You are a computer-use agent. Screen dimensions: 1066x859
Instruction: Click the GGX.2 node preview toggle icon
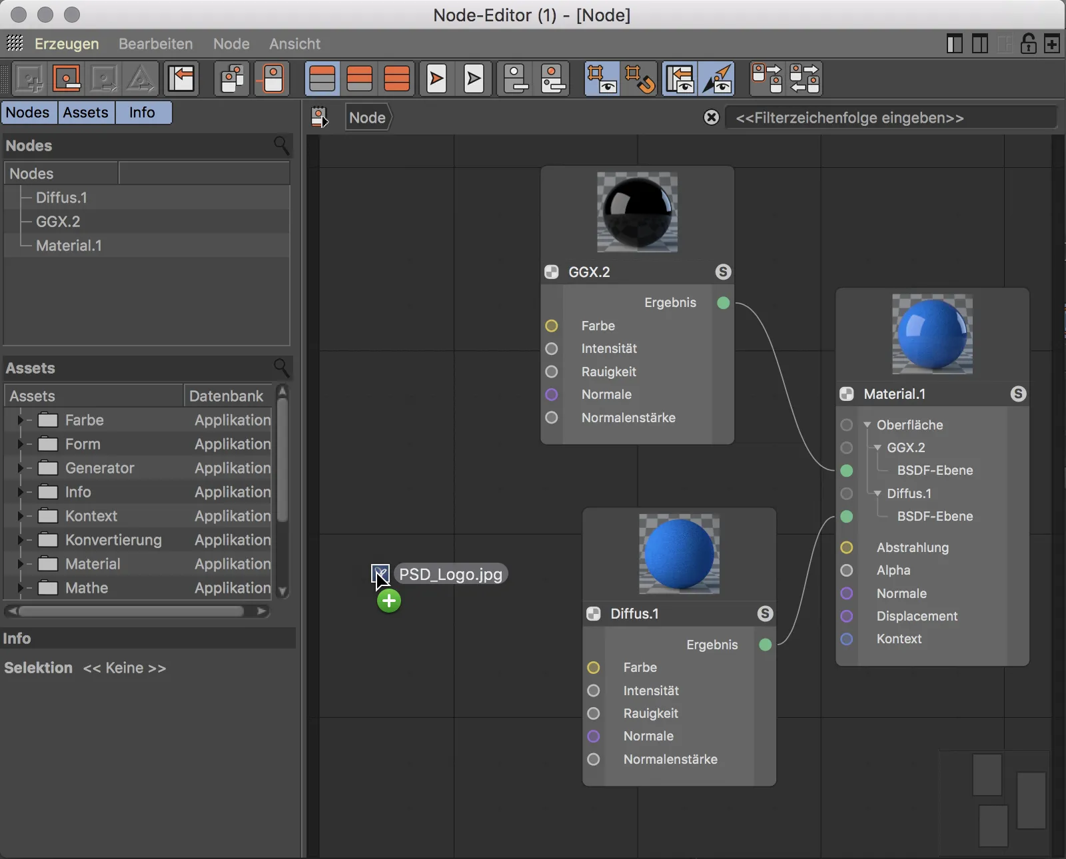[x=552, y=272]
